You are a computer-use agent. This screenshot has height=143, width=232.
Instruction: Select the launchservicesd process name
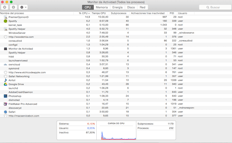tap(18, 61)
